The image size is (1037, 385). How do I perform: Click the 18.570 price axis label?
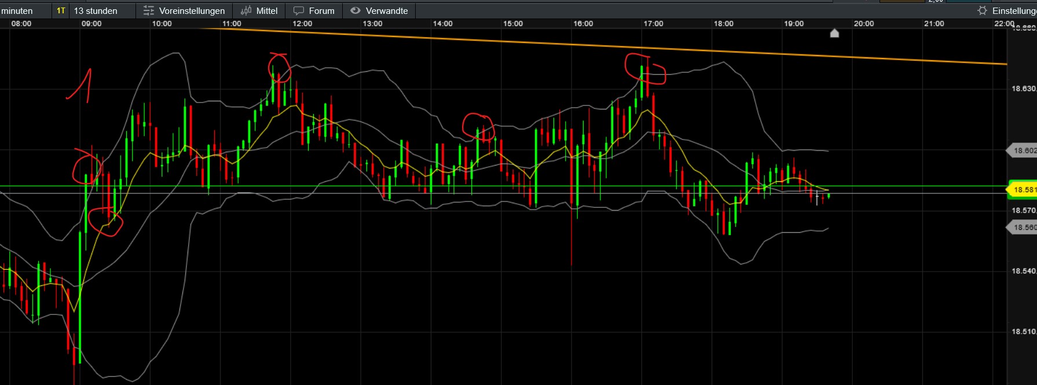1024,210
